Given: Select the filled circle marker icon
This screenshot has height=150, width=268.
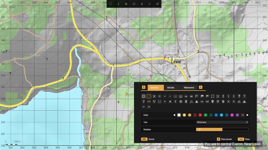Looking at the screenshot, I should click(143, 96).
